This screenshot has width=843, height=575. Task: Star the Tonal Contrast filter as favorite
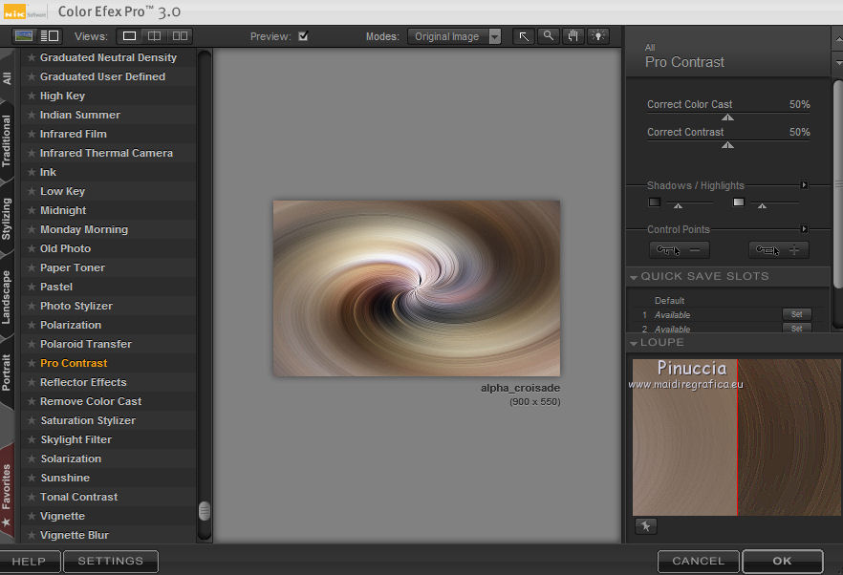pos(32,497)
